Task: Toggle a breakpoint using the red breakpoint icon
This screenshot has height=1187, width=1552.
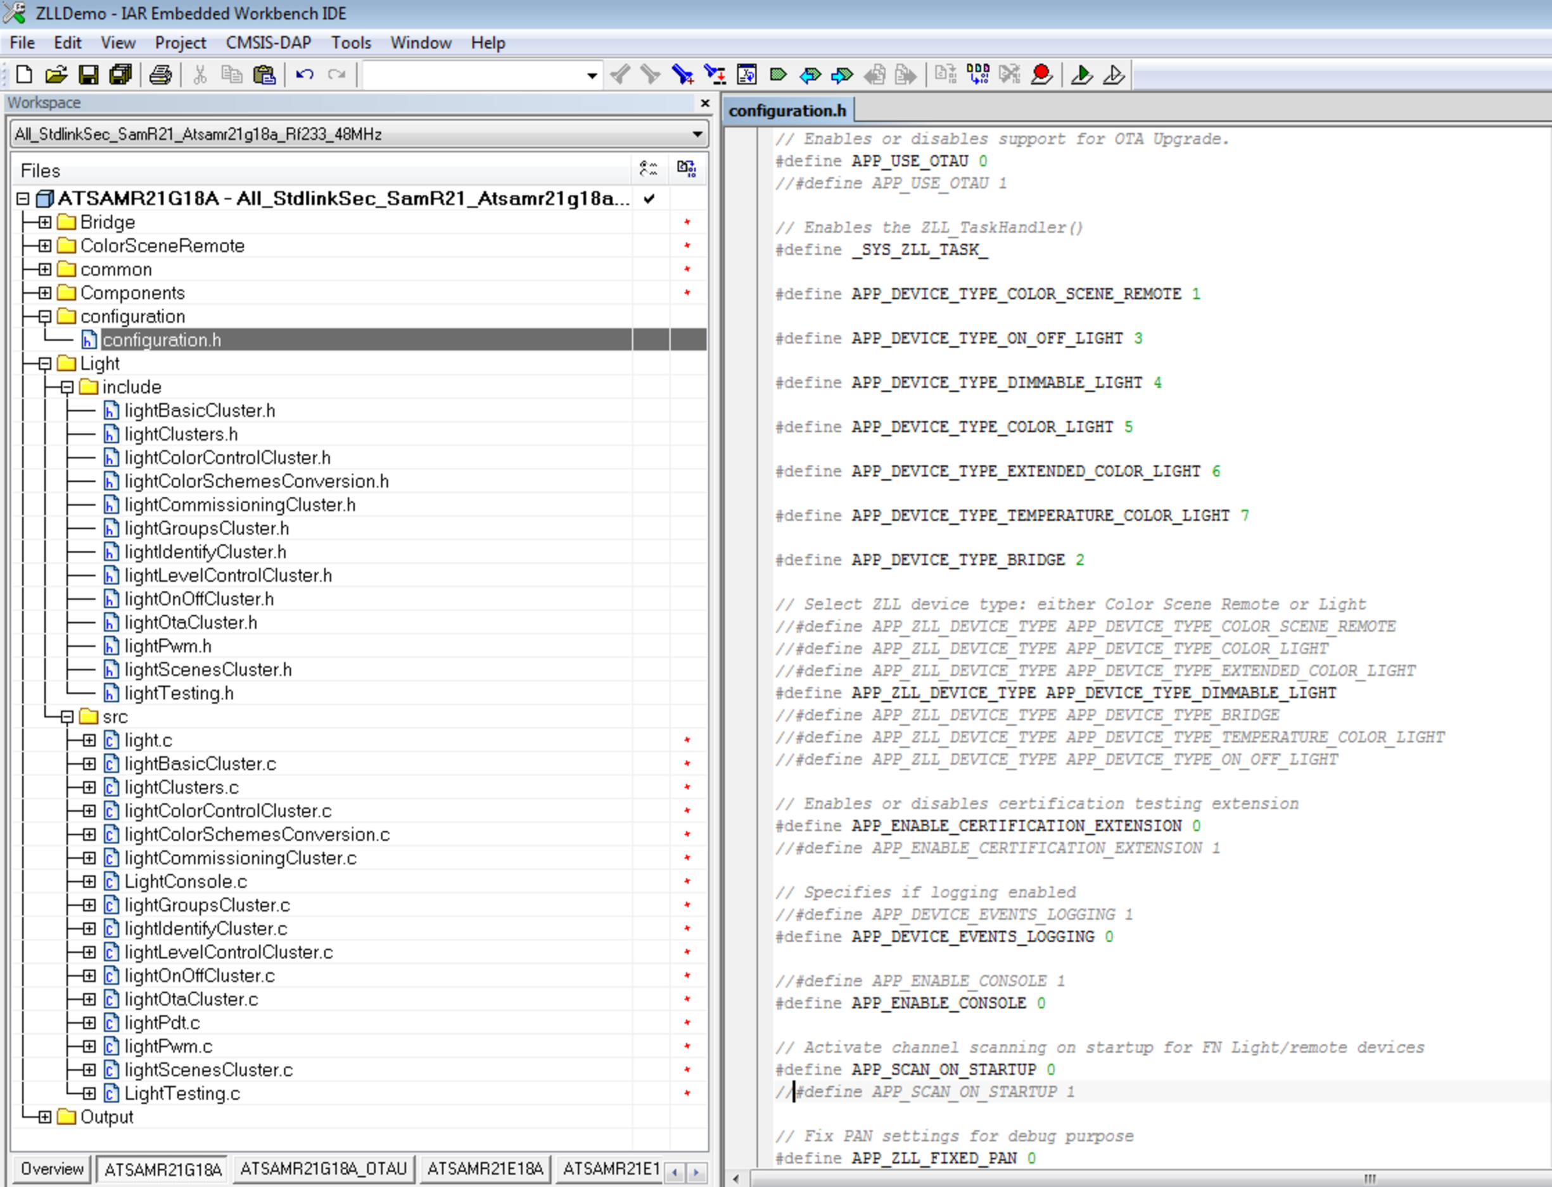Action: [1043, 74]
